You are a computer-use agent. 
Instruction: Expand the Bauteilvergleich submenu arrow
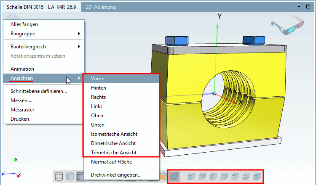coord(79,46)
